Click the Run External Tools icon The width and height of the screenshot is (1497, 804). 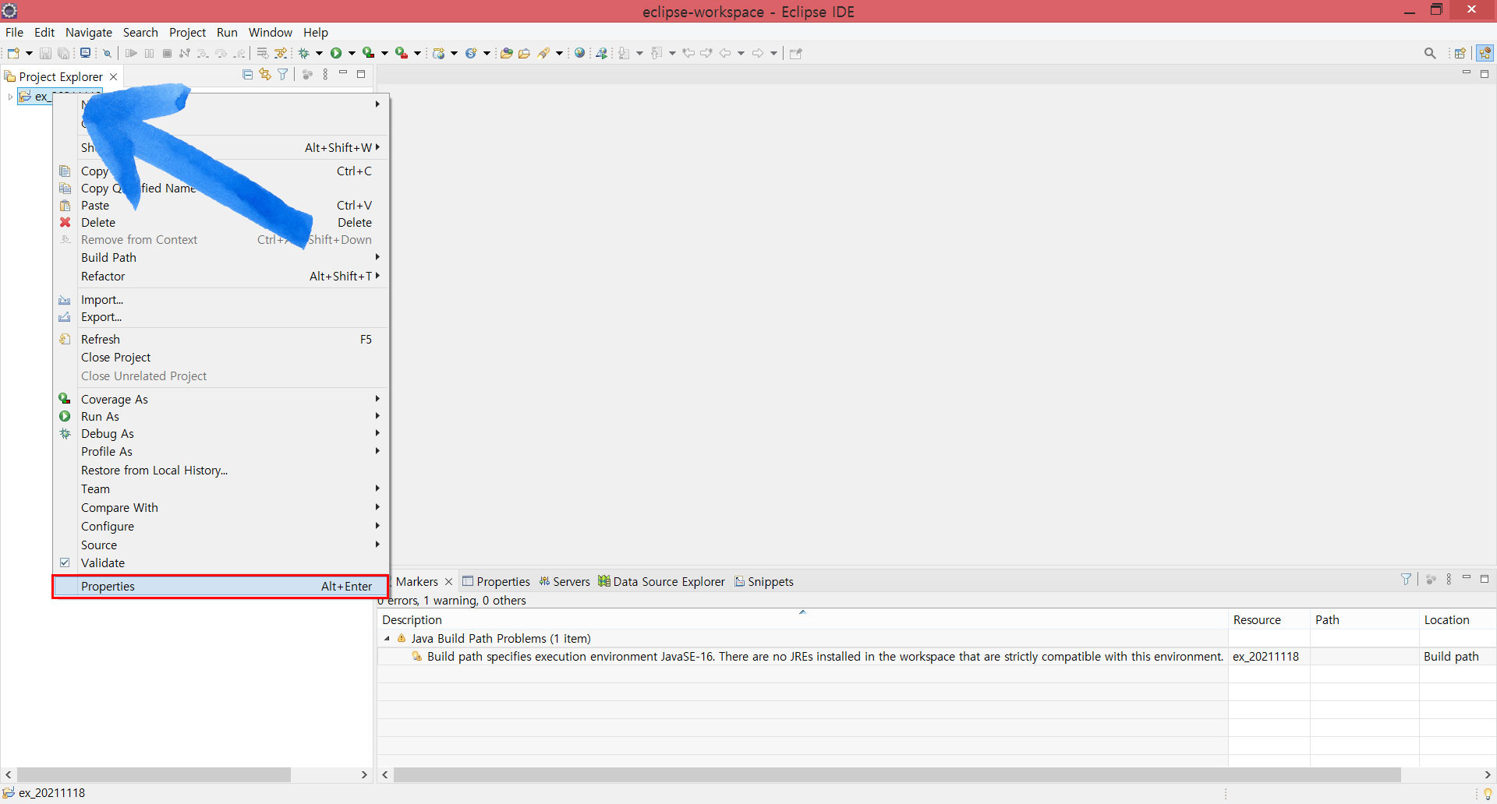401,53
